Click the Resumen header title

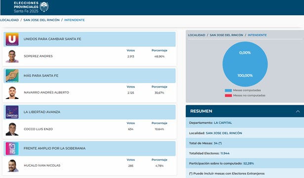(201, 111)
